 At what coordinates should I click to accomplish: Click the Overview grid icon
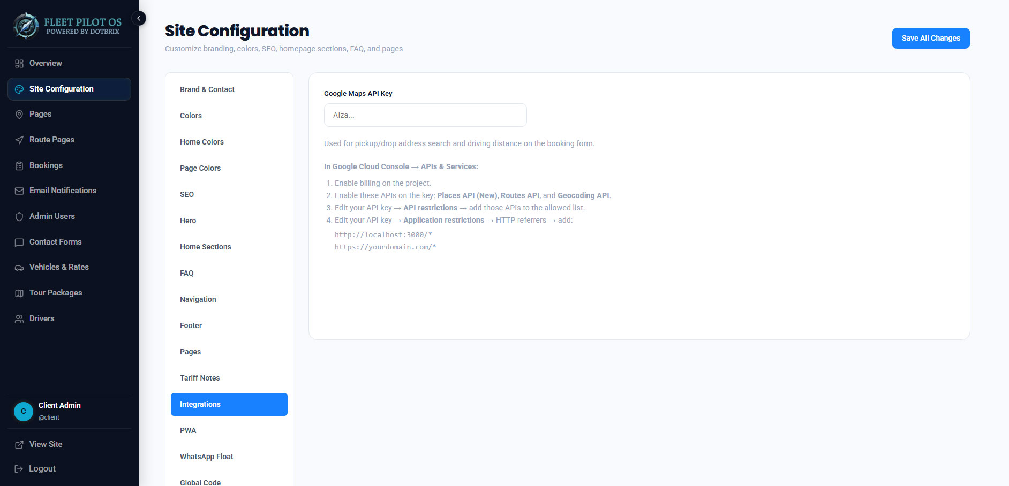click(19, 64)
